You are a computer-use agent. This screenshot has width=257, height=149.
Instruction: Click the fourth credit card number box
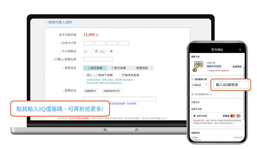[124, 43]
